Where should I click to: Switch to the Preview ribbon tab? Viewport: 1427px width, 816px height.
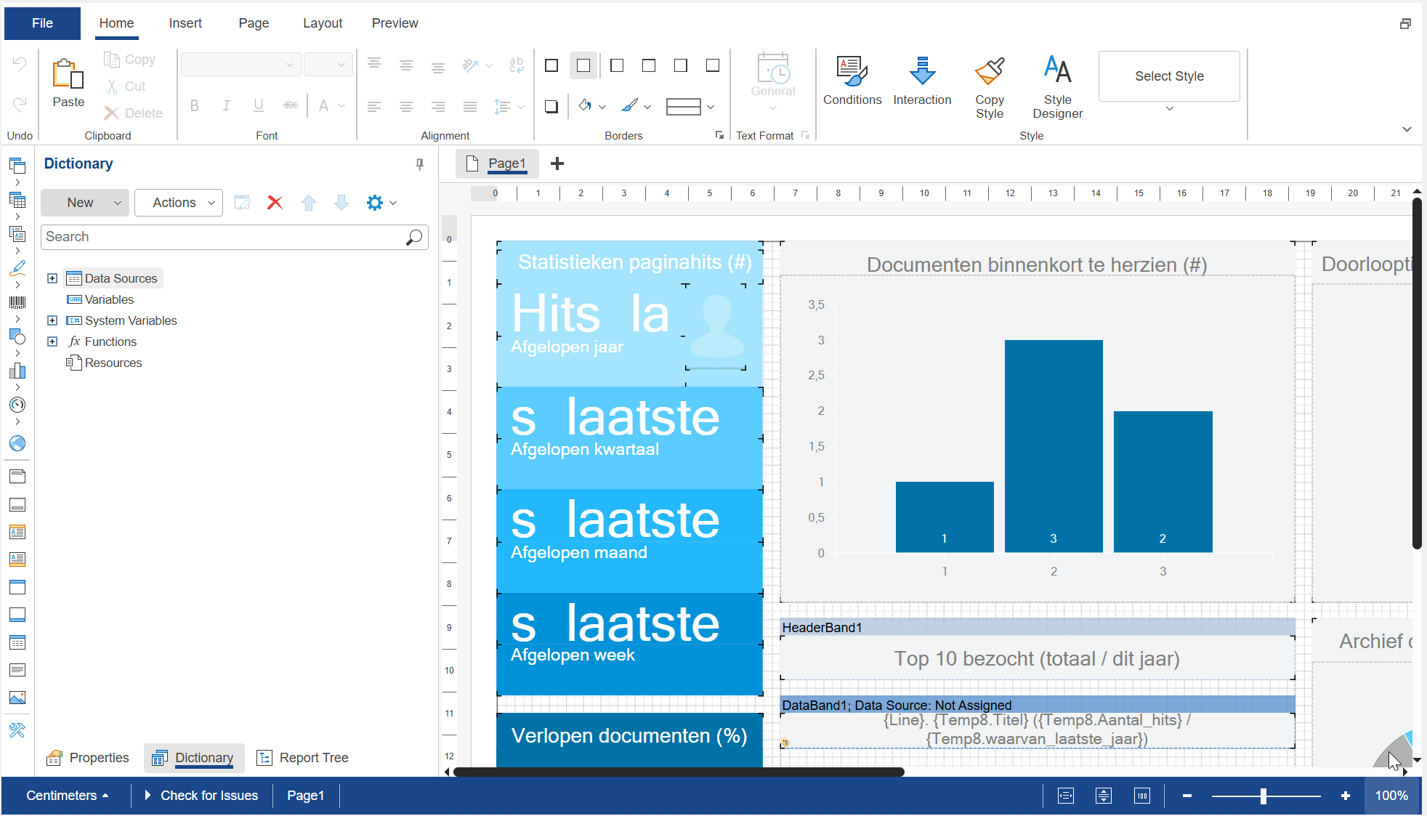click(395, 23)
